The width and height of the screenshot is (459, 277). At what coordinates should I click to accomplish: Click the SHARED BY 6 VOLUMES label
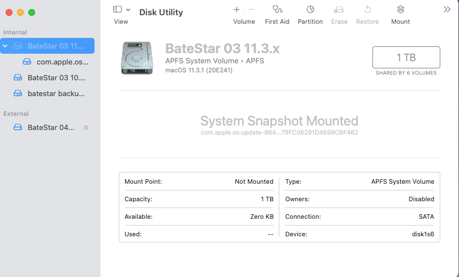406,73
